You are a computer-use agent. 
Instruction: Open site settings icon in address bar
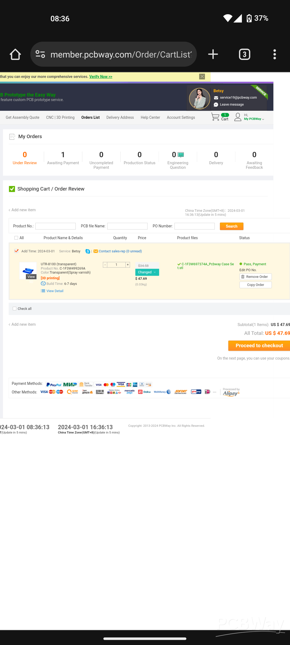point(40,54)
